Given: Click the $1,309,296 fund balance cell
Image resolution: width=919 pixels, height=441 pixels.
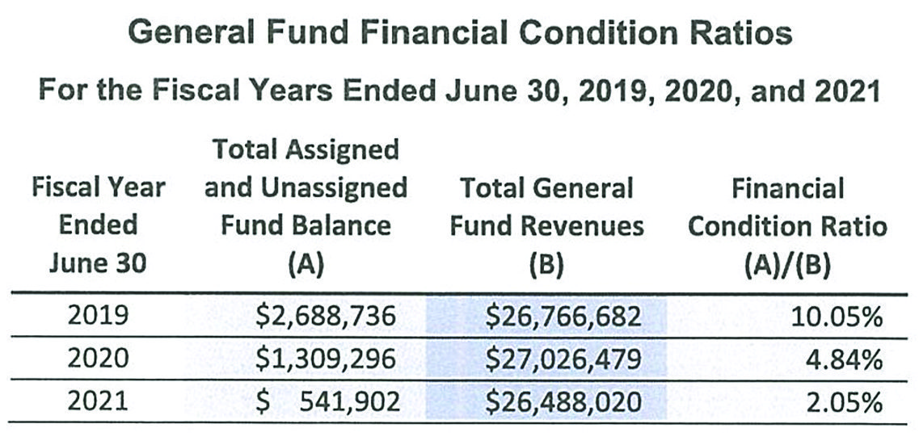Looking at the screenshot, I should point(326,359).
